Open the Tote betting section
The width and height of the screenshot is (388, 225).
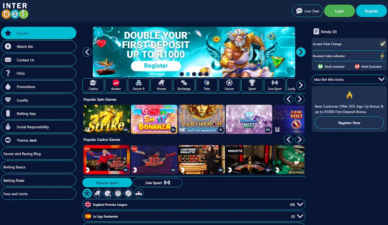tap(206, 85)
